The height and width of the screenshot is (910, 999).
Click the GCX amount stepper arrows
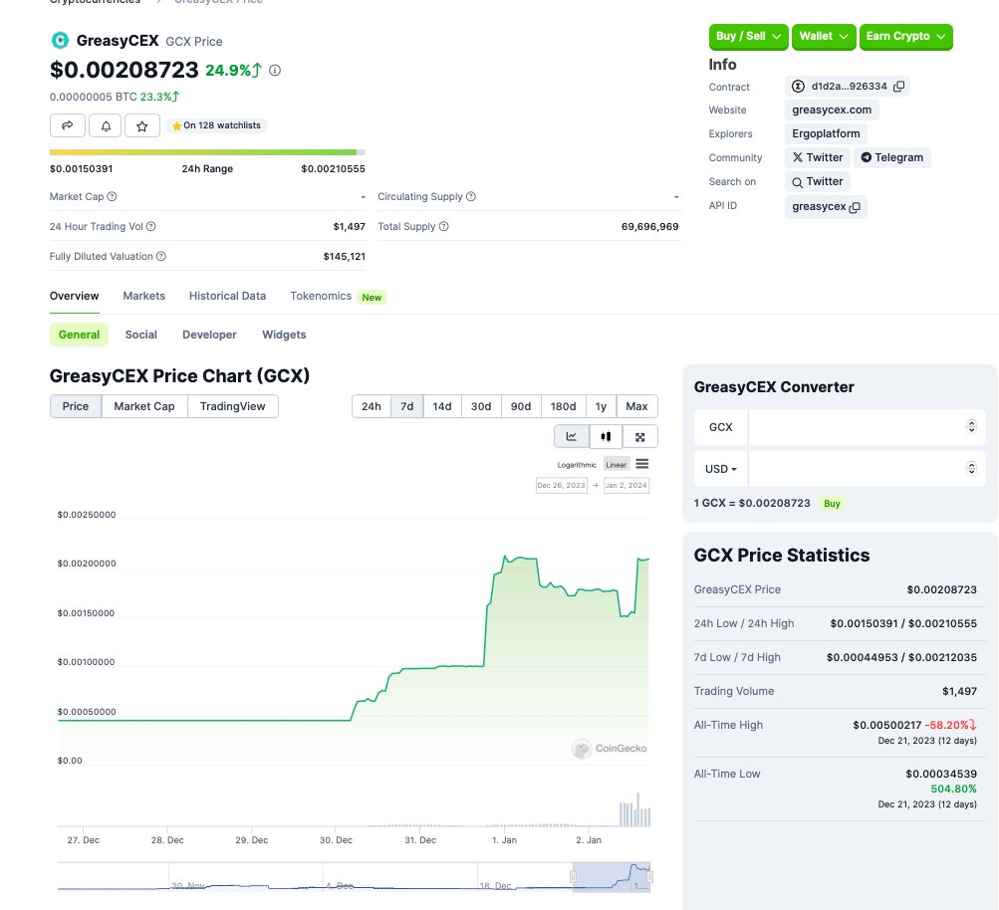(x=971, y=426)
